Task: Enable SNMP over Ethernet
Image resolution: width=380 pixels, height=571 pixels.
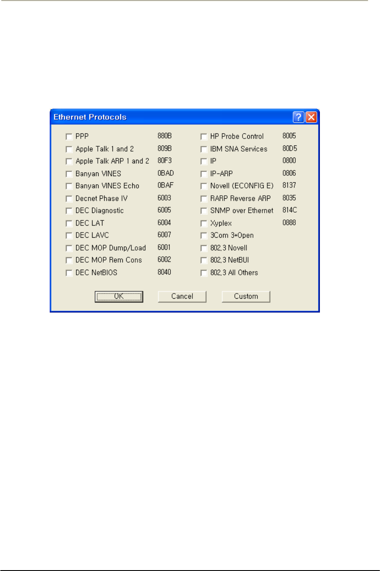Action: pos(203,211)
